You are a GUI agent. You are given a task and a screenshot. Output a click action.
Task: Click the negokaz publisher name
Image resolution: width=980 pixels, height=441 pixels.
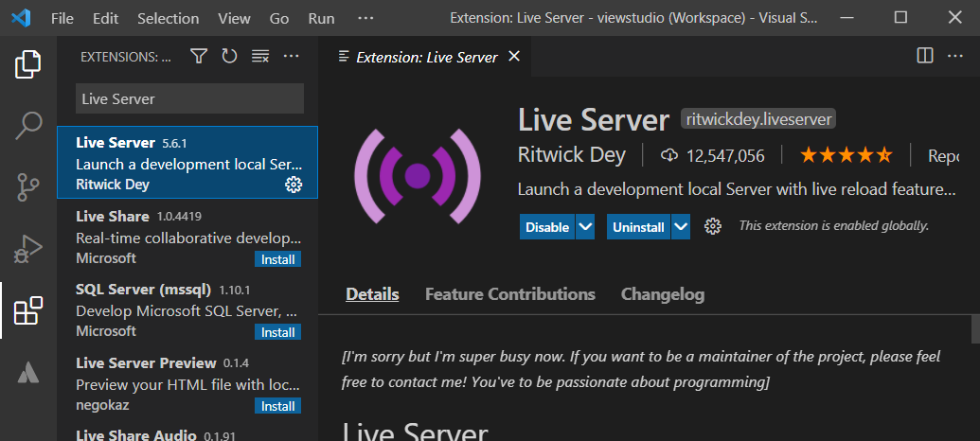click(102, 405)
